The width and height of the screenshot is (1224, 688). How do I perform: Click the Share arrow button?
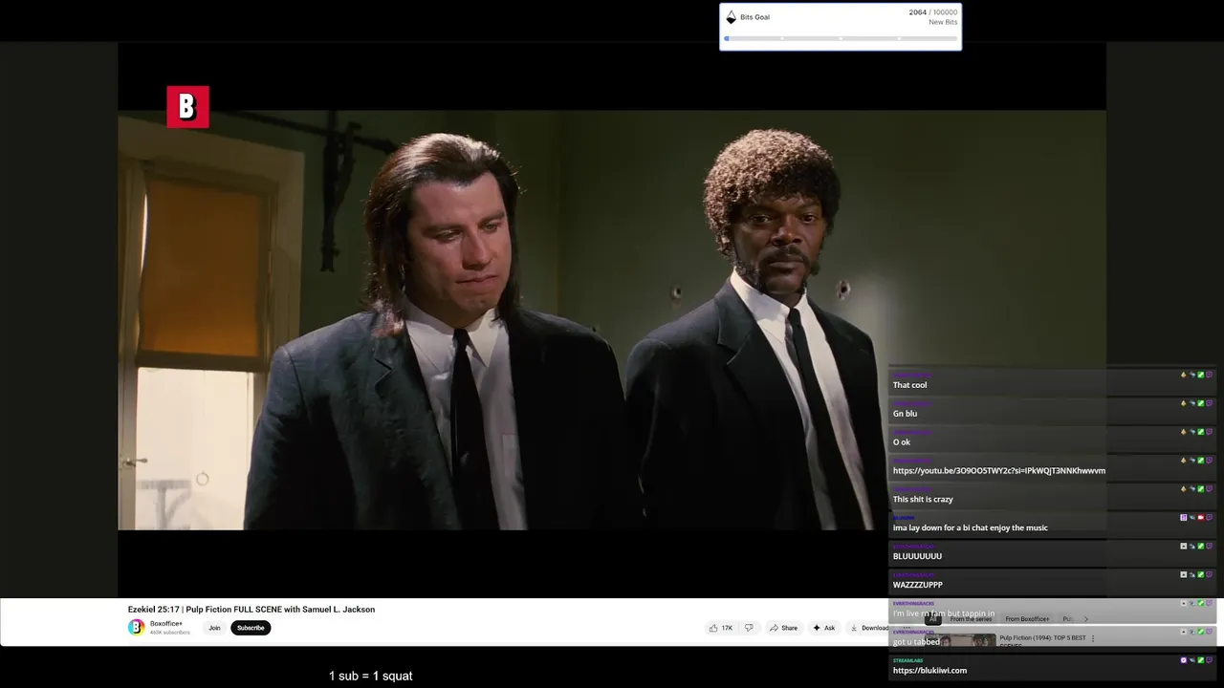coord(783,628)
